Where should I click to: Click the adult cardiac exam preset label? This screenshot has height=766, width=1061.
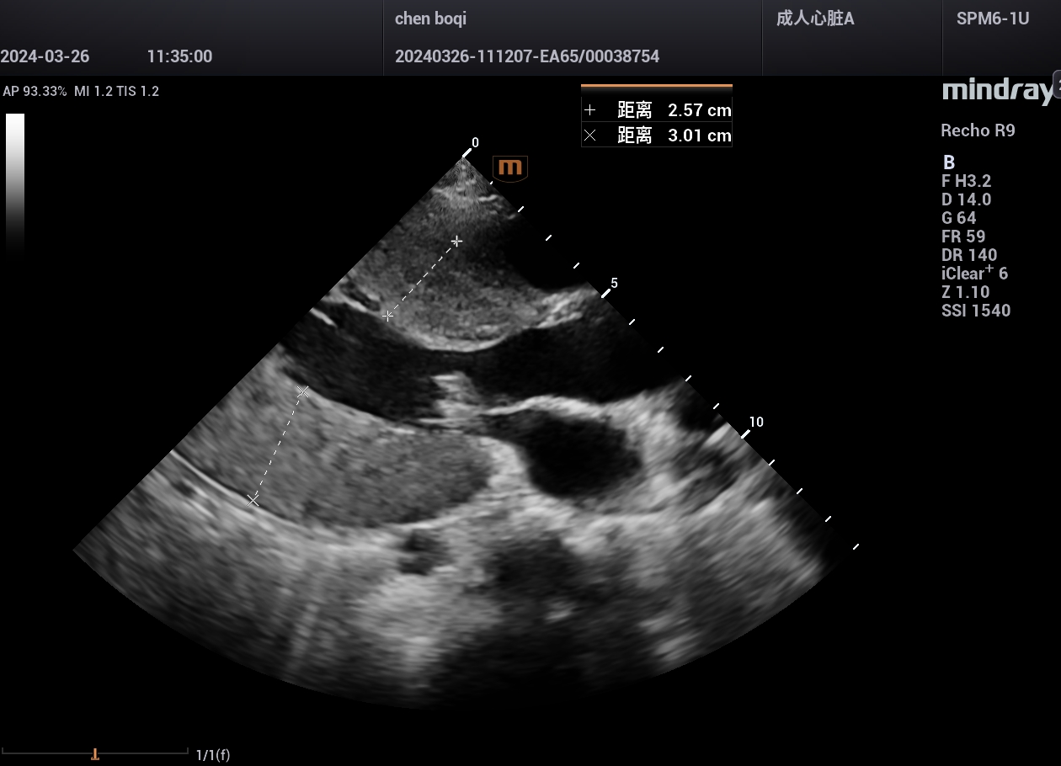pyautogui.click(x=814, y=19)
